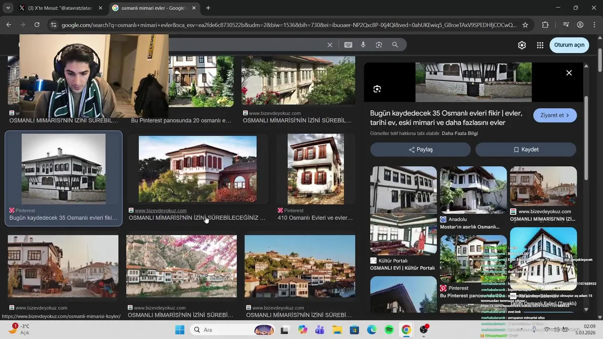Viewport: 603px width, 339px height.
Task: Open Chrome media controls icon
Action: click(x=566, y=25)
